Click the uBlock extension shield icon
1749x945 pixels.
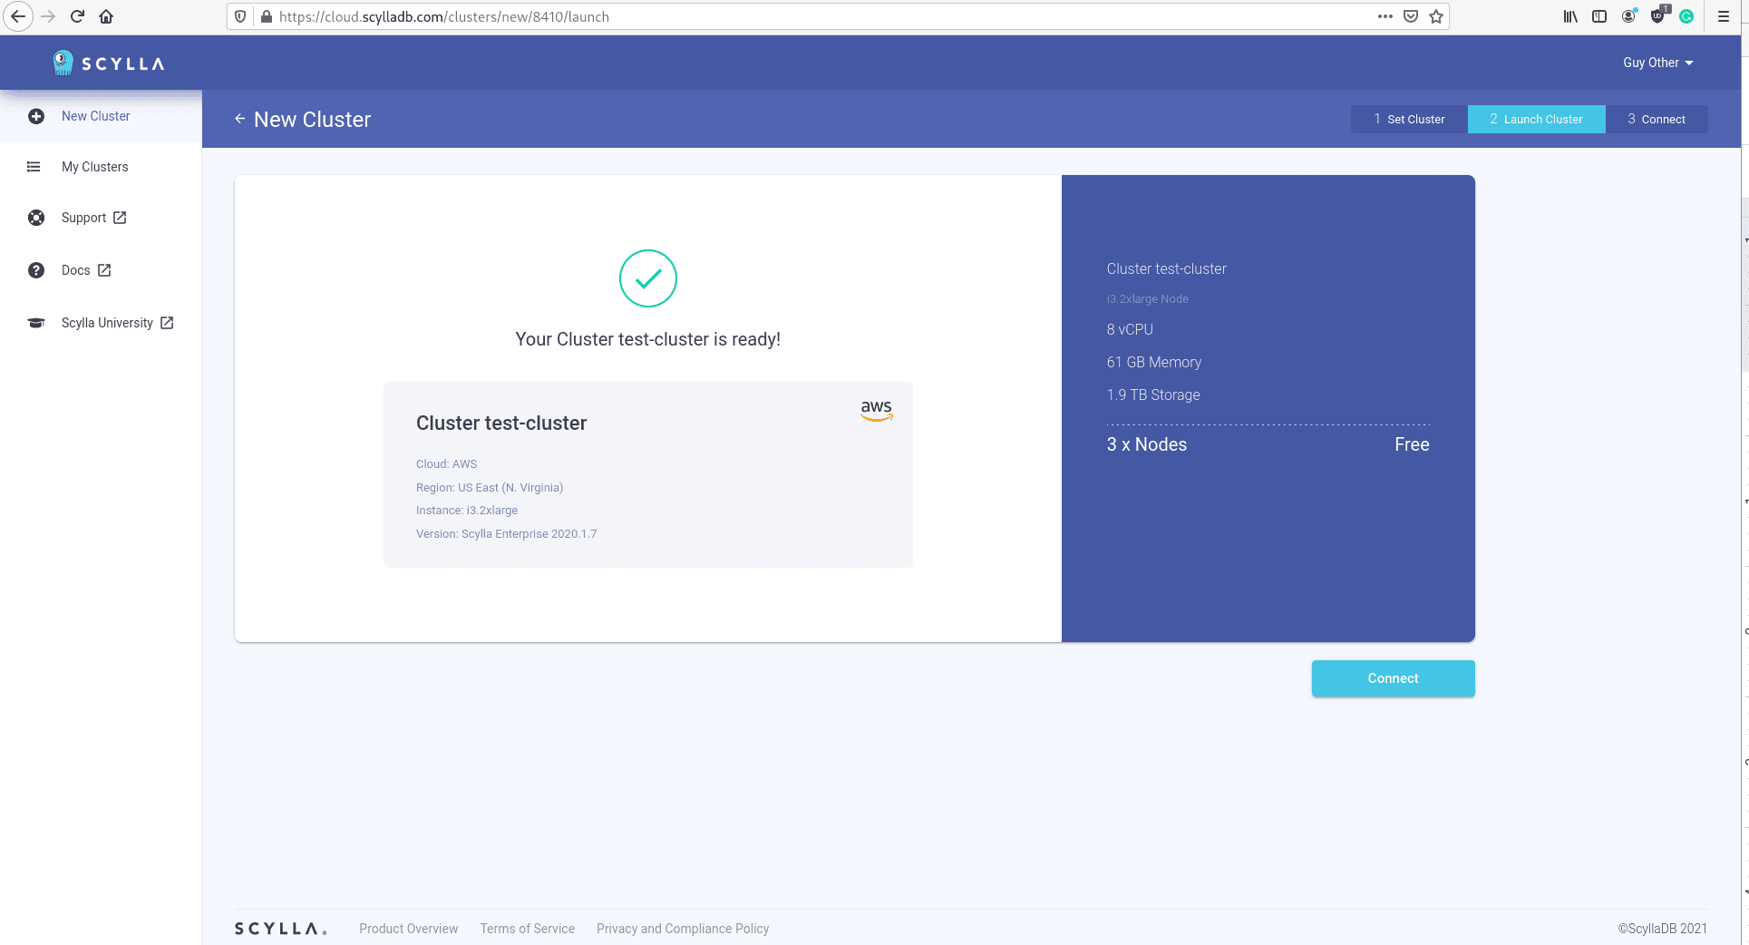(x=1658, y=15)
